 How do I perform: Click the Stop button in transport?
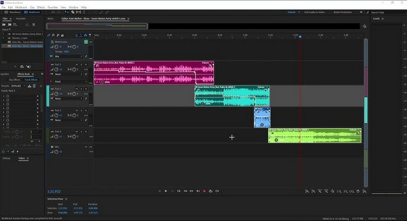[159, 191]
